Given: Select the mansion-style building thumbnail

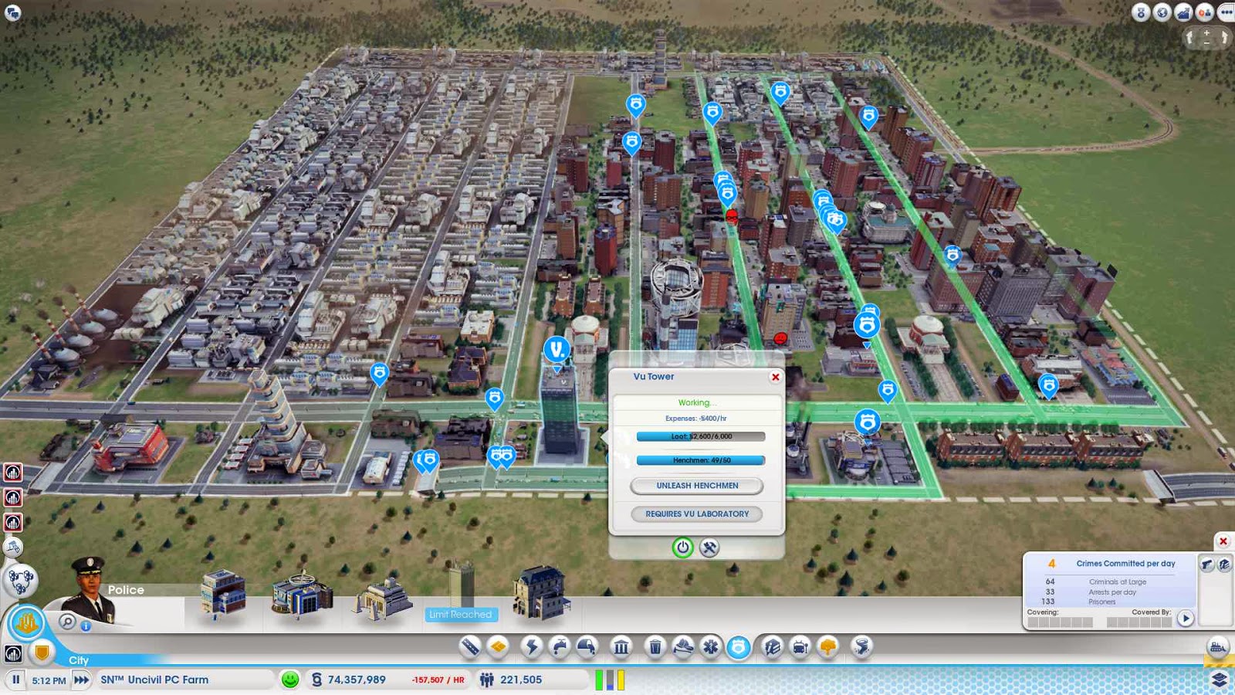Looking at the screenshot, I should click(542, 593).
